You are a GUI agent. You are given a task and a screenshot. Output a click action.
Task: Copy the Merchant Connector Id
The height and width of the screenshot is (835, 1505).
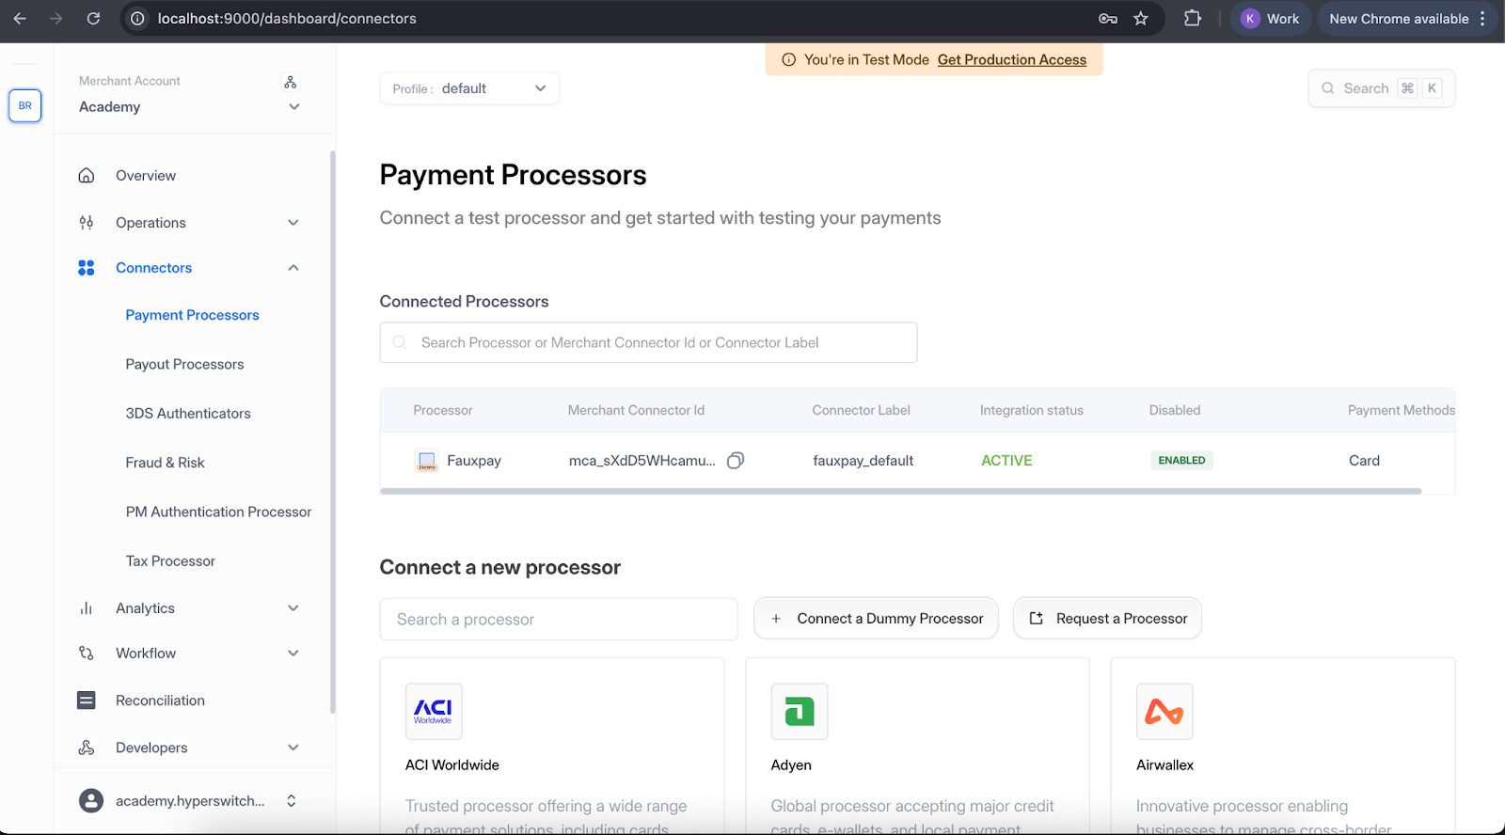[x=736, y=460]
